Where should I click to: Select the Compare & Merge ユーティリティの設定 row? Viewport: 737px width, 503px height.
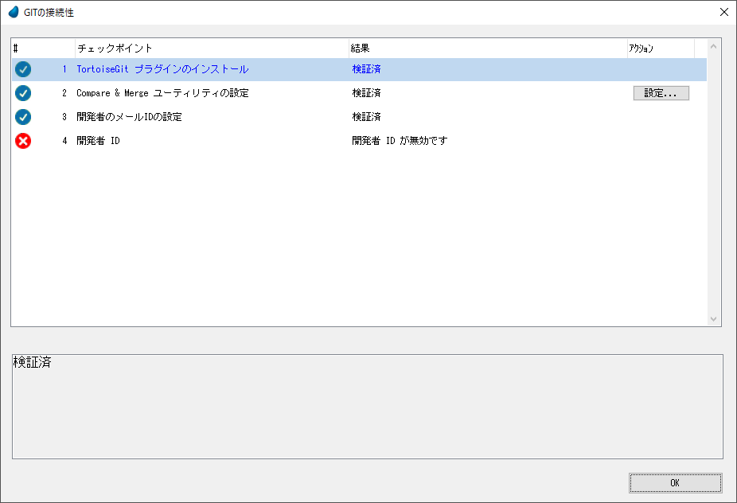point(162,93)
